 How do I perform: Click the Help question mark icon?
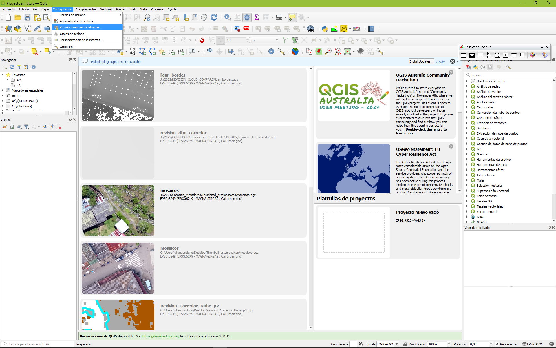click(371, 29)
